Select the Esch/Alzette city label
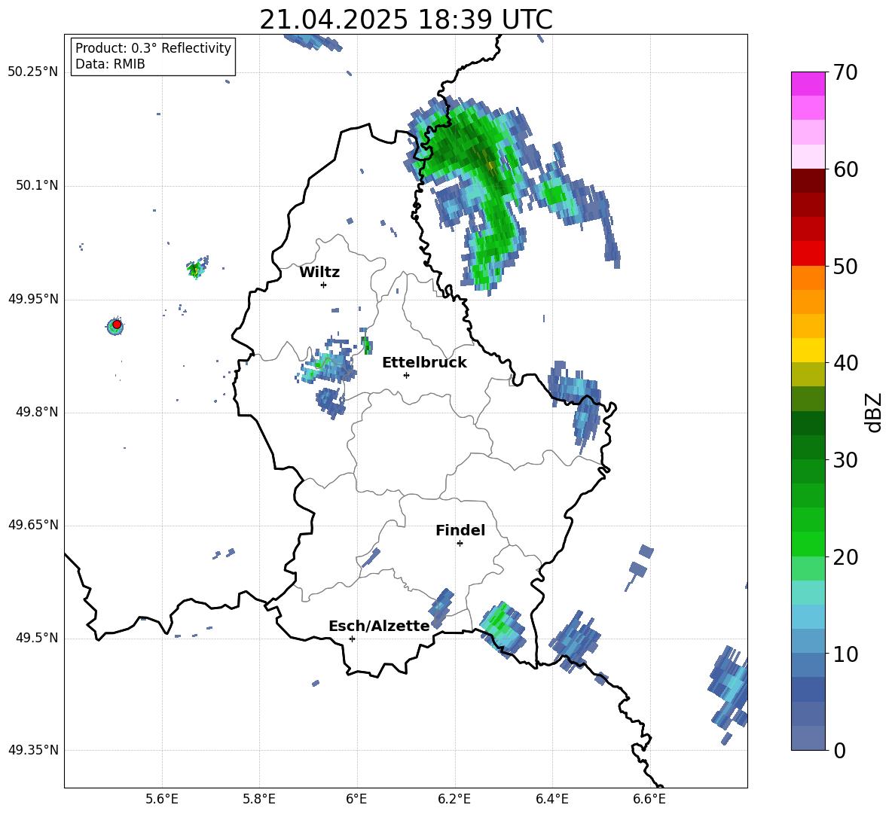Image resolution: width=892 pixels, height=814 pixels. [379, 626]
